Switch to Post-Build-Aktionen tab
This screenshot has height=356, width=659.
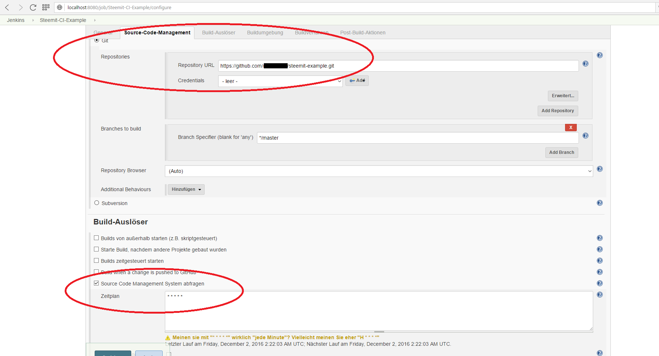(x=363, y=33)
